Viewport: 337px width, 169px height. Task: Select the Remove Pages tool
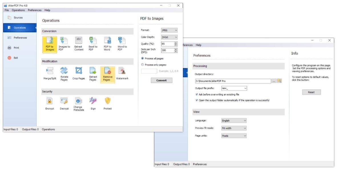pos(108,75)
